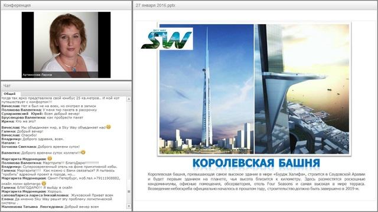Viewport: 378px width, 212px height.
Task: Click the message Галина: БЛАГОДАРЮ!!! Я выйду в скайп
Action: [x=37, y=188]
